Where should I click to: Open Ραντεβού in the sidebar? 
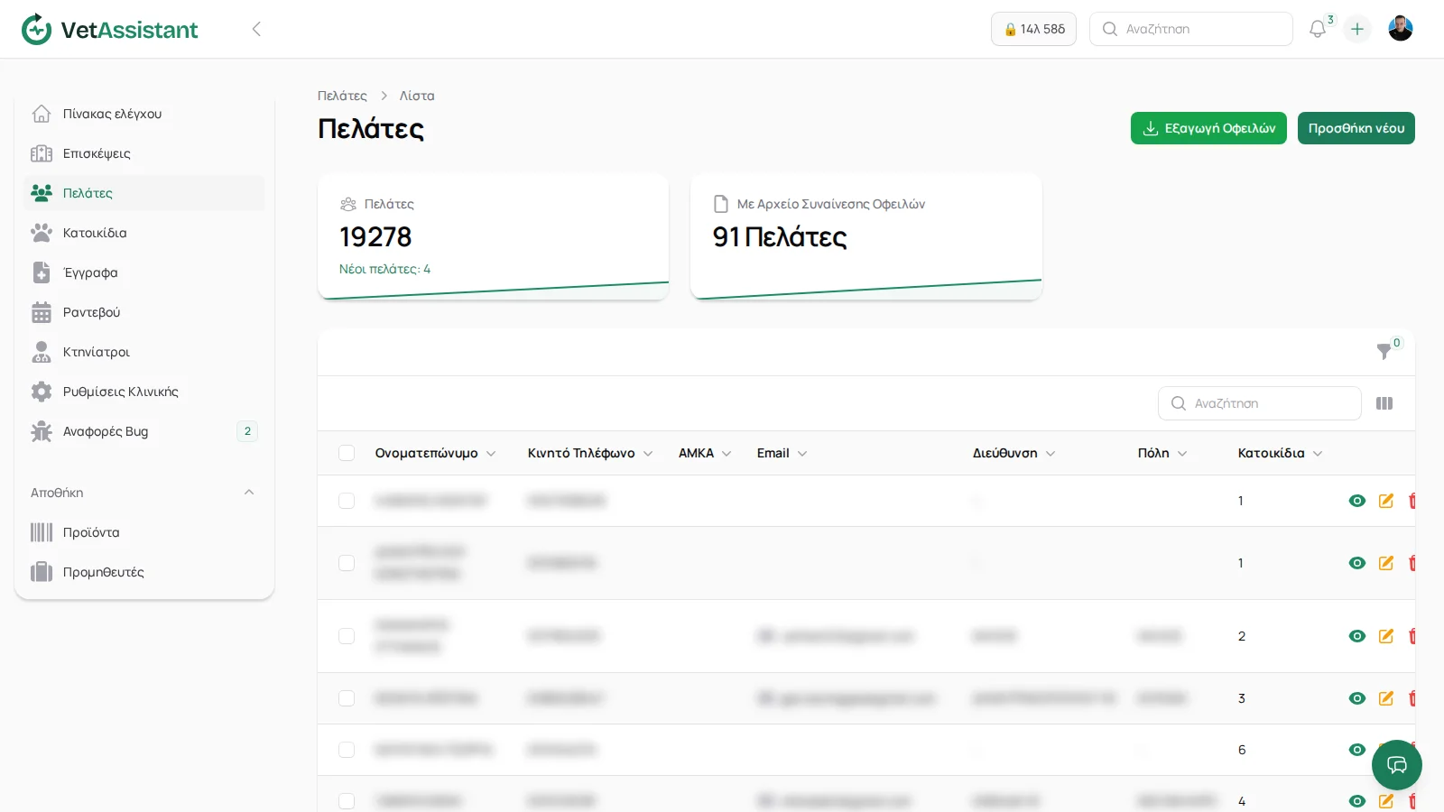point(144,312)
